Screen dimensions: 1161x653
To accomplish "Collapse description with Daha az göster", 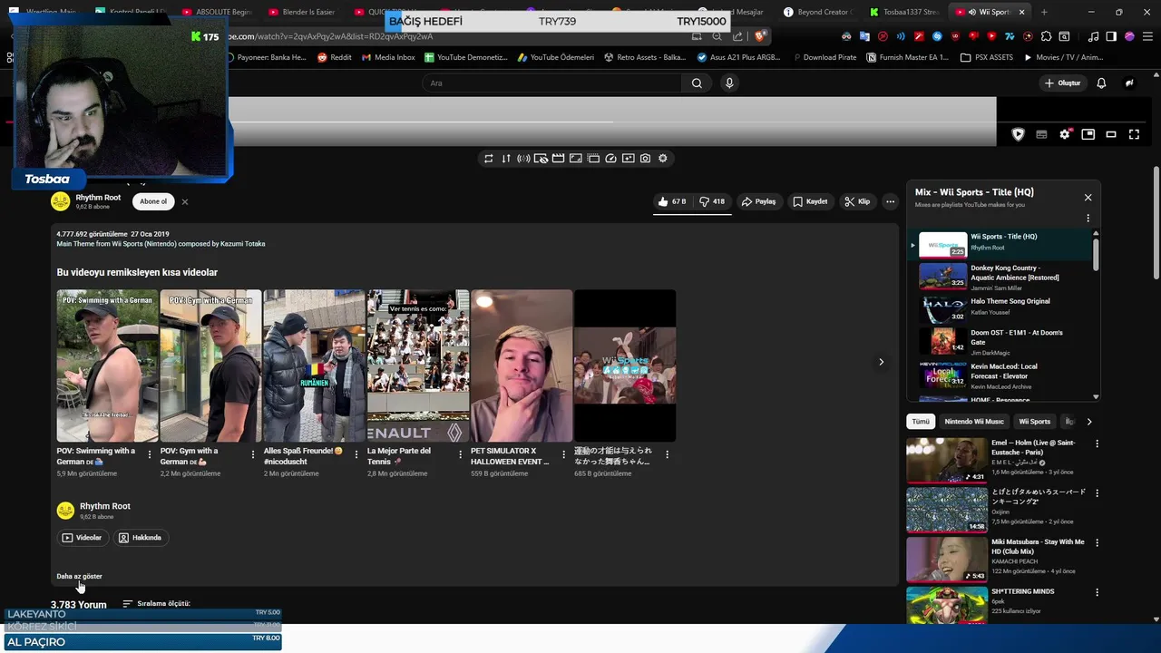I will (x=79, y=576).
